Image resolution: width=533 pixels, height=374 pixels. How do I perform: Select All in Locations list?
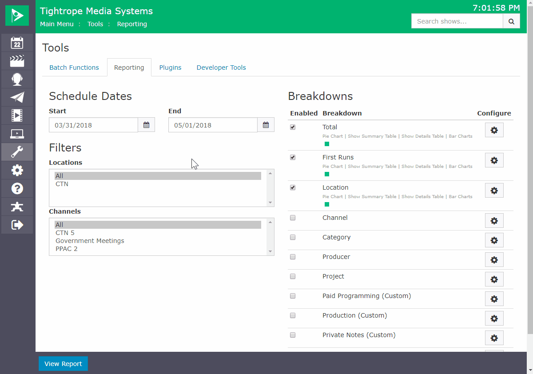(x=158, y=176)
